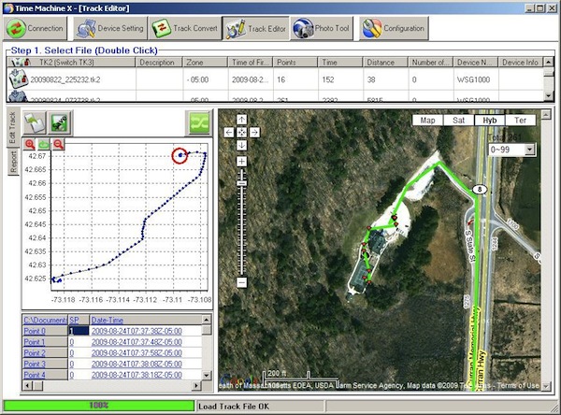Click the 100% progress bar
The image size is (561, 415).
point(98,406)
